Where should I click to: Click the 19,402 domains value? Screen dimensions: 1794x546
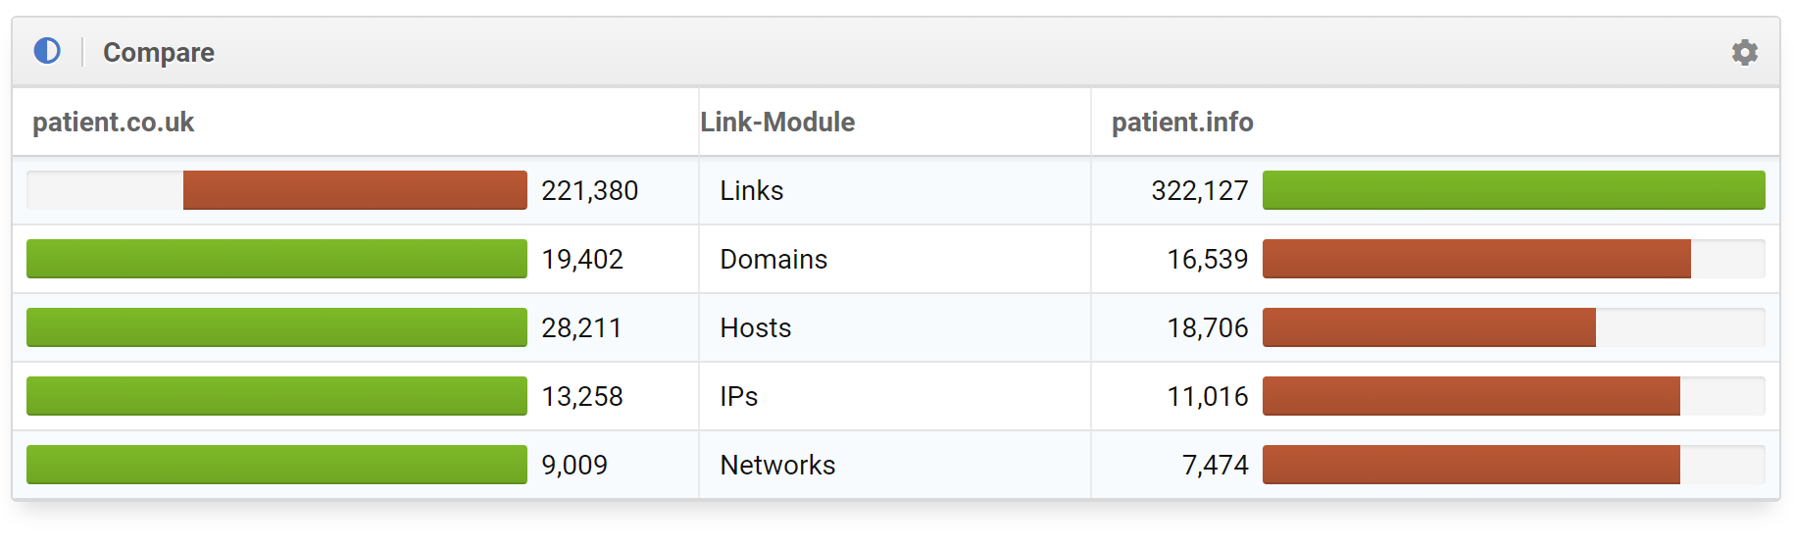point(582,260)
